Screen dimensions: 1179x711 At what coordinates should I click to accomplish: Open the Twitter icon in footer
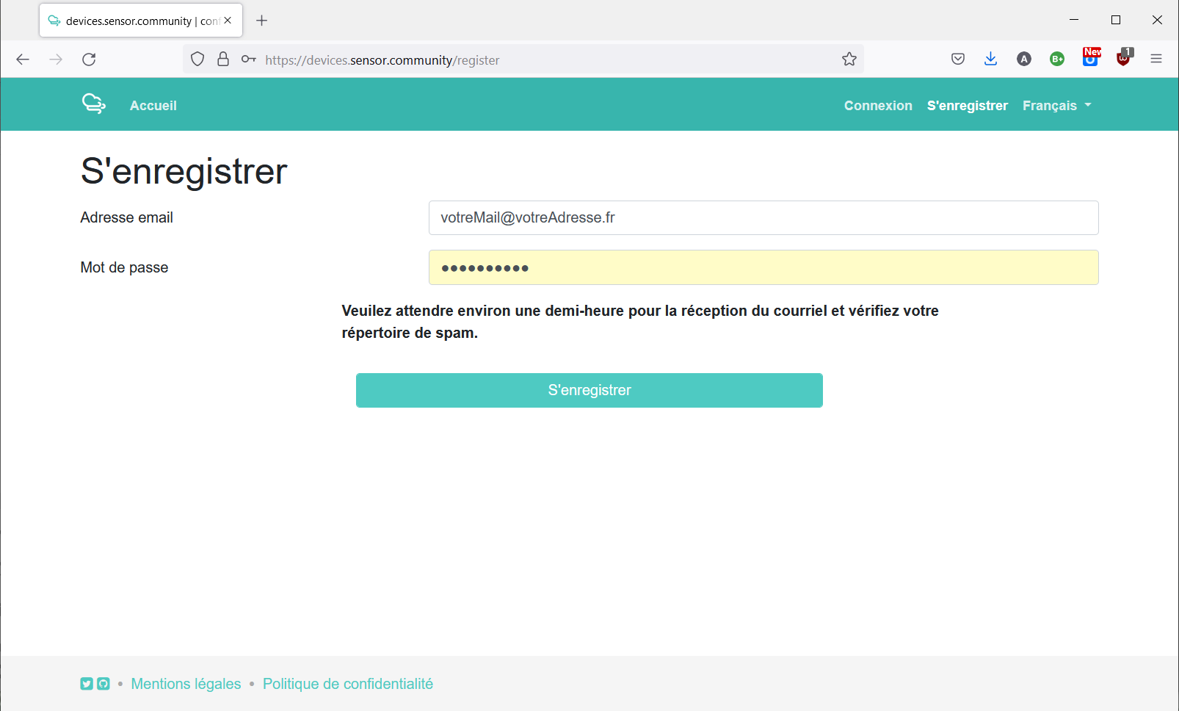(x=87, y=684)
